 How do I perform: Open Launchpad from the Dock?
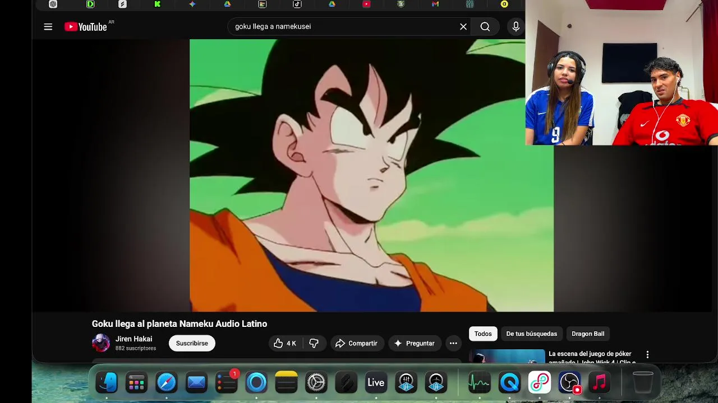pyautogui.click(x=136, y=383)
